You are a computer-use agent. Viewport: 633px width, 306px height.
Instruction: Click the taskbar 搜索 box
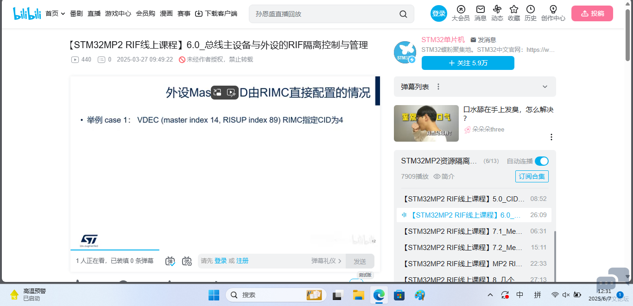point(276,295)
